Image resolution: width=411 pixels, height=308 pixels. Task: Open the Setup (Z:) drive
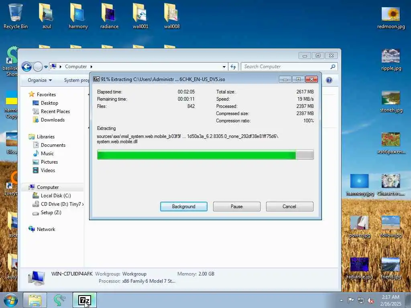coord(51,213)
